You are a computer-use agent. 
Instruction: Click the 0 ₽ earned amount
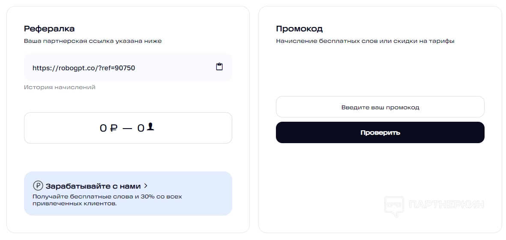(x=103, y=128)
